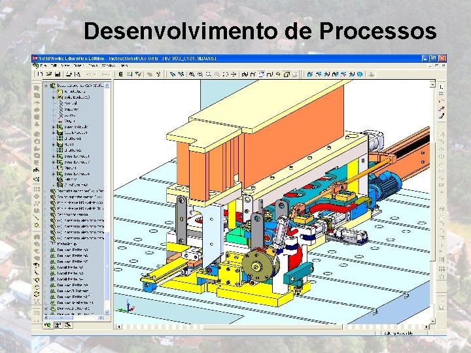Viewport: 471px width, 353px height.
Task: Select the Isometric view globe icon
Action: [360, 74]
